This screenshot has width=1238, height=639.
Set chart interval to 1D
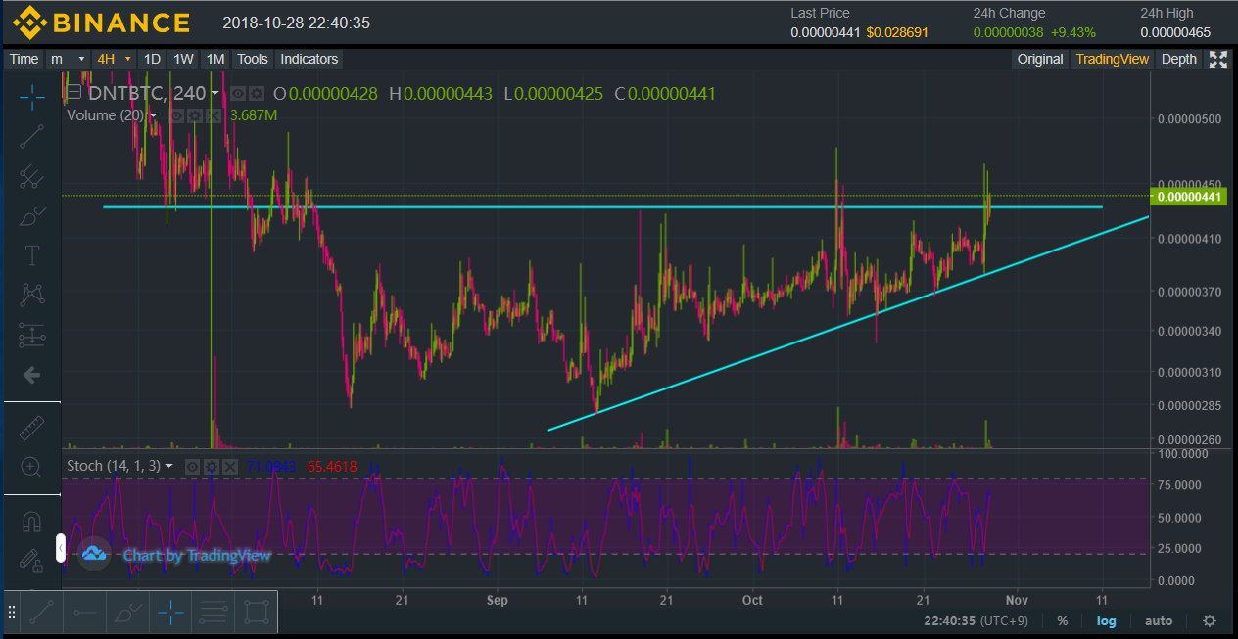tap(152, 60)
